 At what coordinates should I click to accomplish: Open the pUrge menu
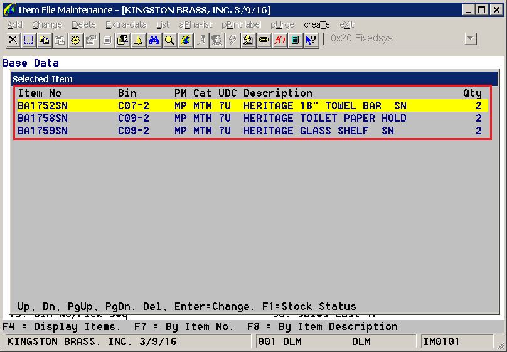[282, 25]
